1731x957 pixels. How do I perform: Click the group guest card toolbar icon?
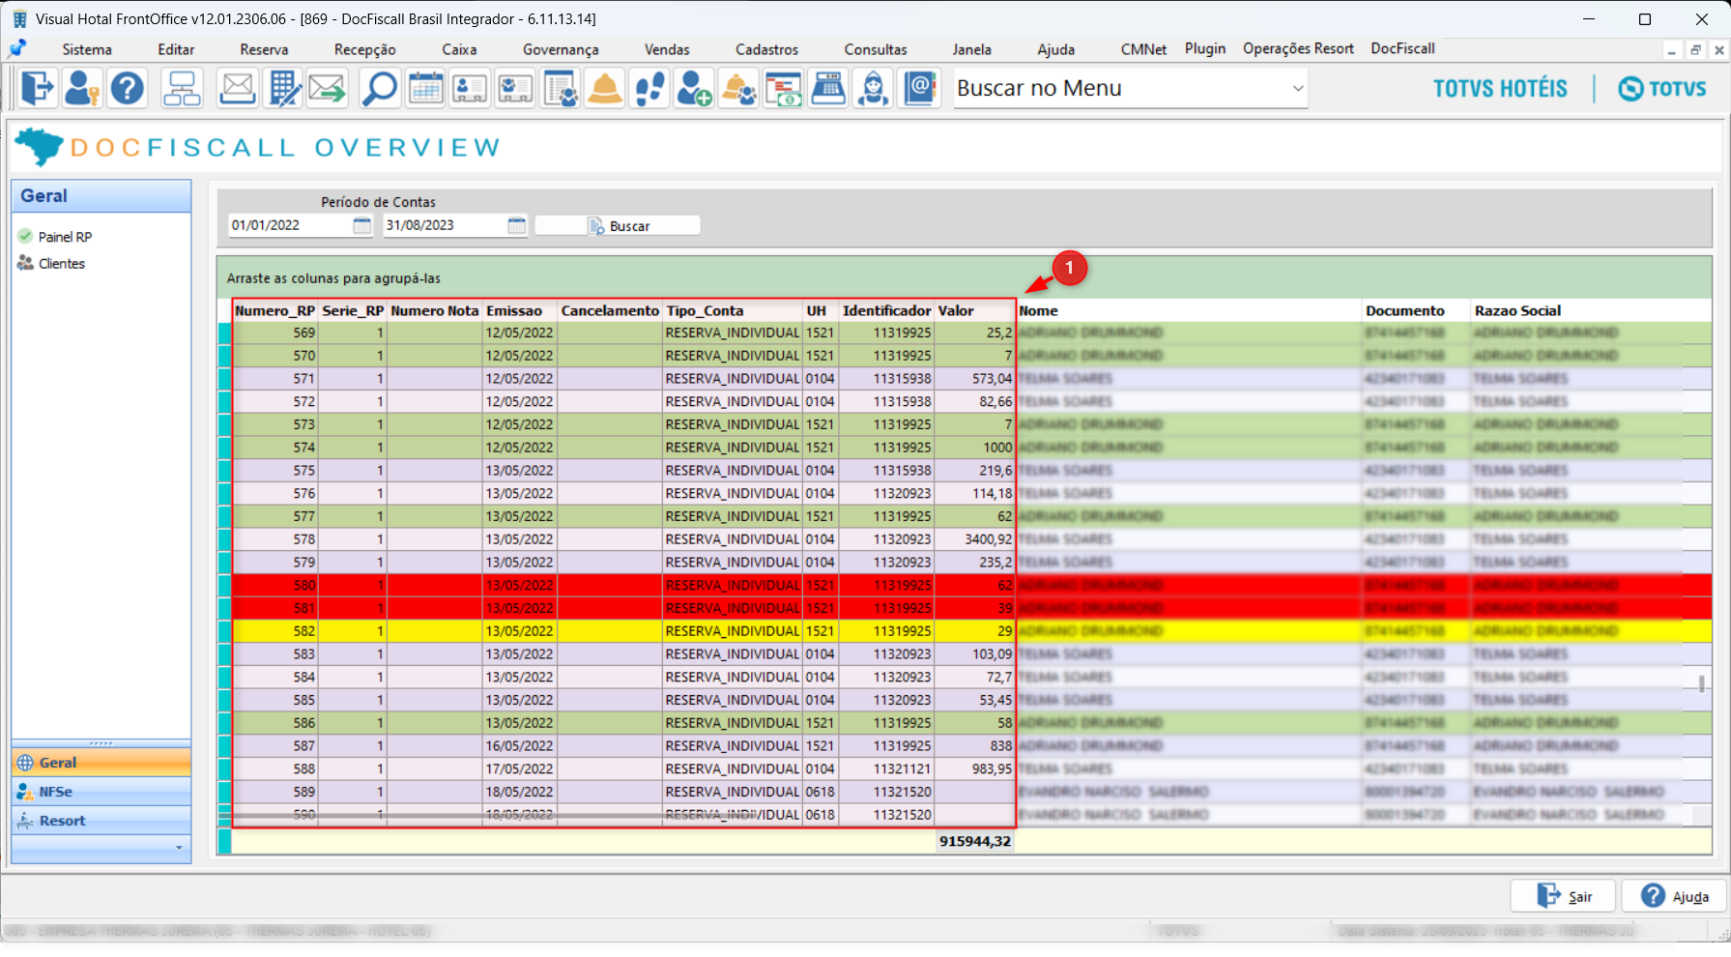[x=515, y=88]
